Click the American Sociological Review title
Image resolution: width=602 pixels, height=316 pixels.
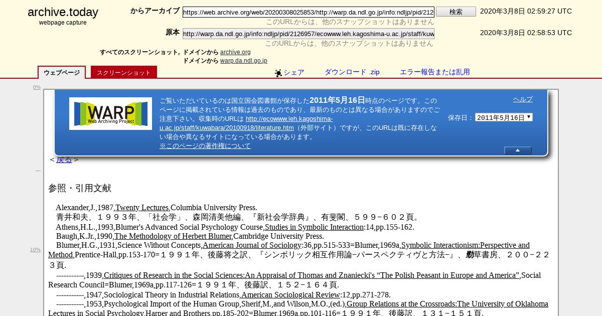[x=291, y=295]
